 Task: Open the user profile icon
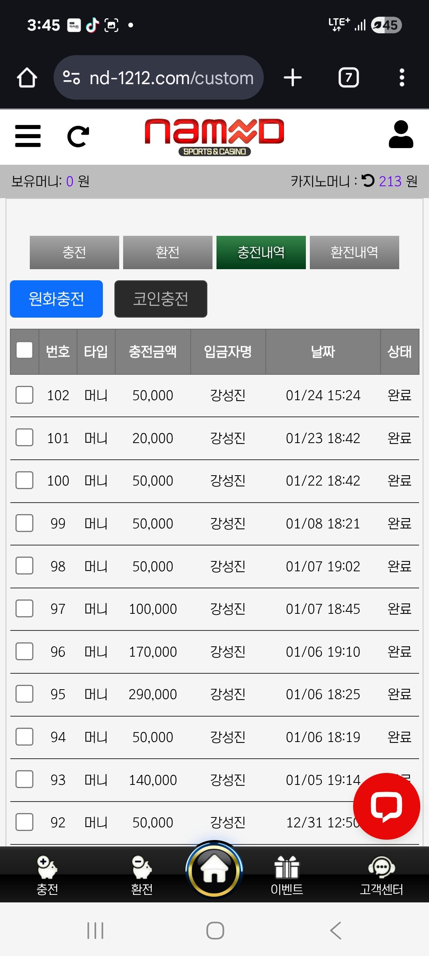(x=401, y=135)
